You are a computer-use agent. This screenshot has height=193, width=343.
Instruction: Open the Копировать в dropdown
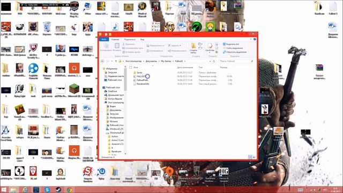[155, 51]
